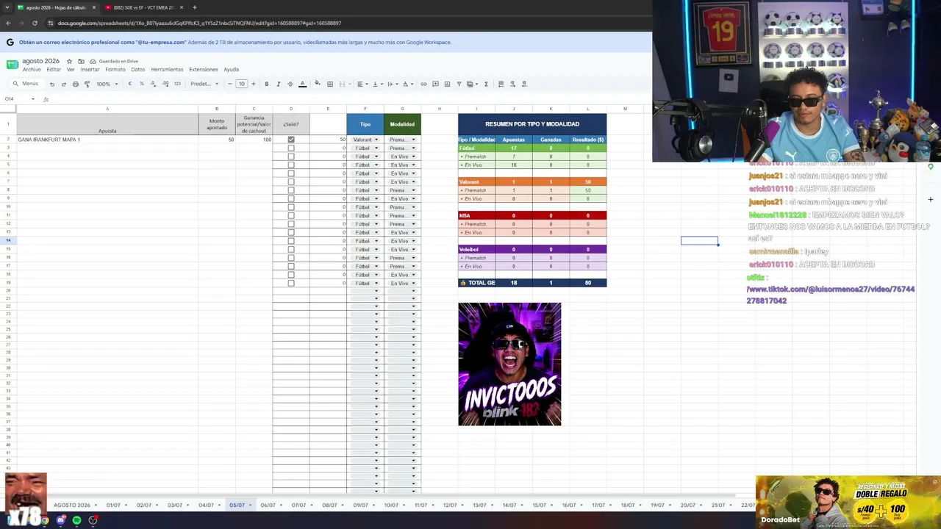Open the Datos menu
The height and width of the screenshot is (529, 941).
(x=137, y=70)
